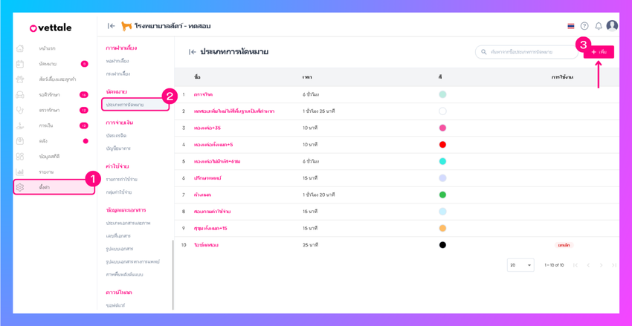Open appointments via the calendar sidebar icon
The image size is (632, 326).
point(20,64)
